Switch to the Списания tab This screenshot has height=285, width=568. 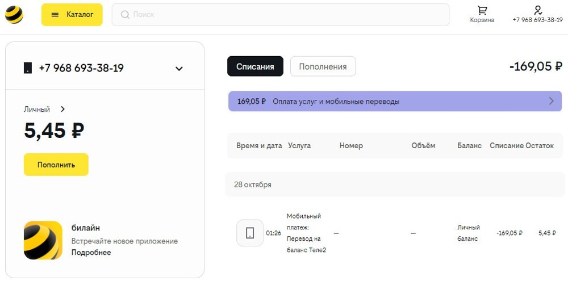click(255, 66)
